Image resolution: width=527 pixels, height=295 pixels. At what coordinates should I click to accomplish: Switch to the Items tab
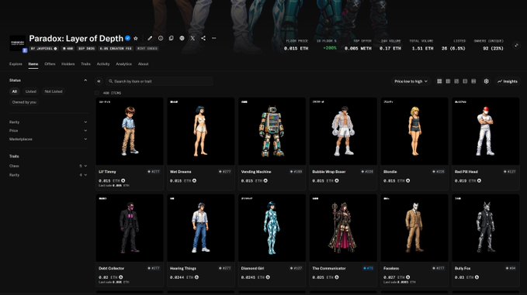point(33,63)
